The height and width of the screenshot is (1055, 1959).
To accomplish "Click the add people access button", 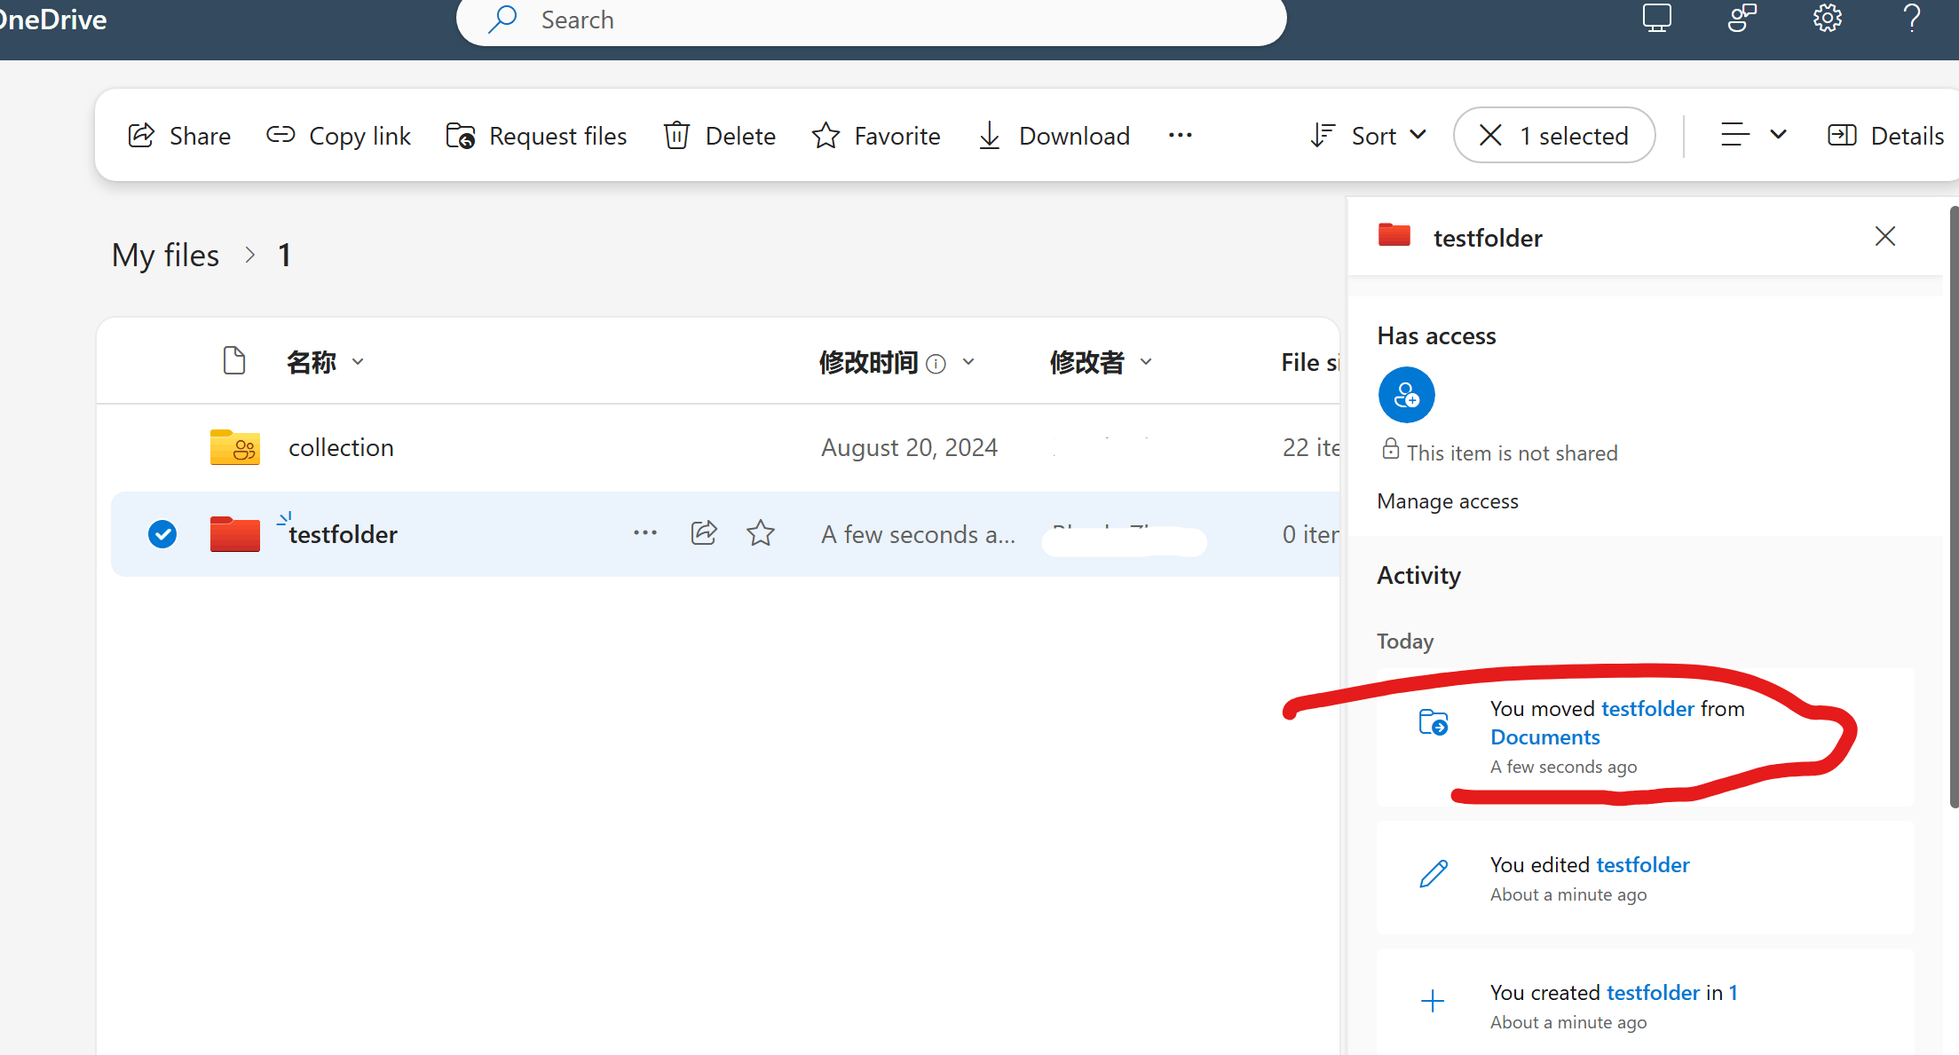I will [1406, 395].
